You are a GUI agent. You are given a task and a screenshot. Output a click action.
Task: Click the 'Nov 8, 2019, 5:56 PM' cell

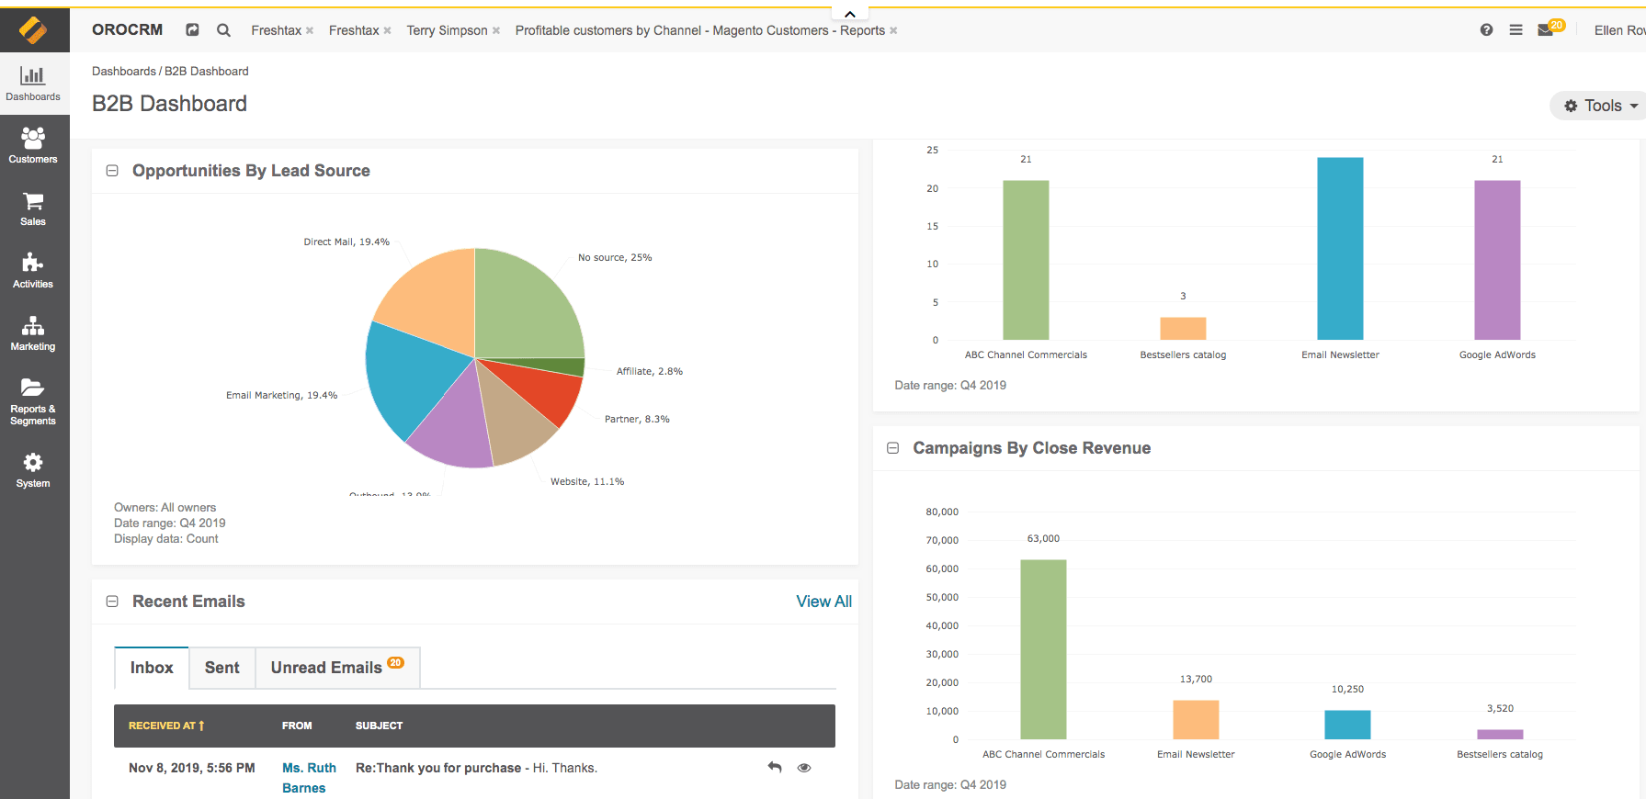click(191, 768)
